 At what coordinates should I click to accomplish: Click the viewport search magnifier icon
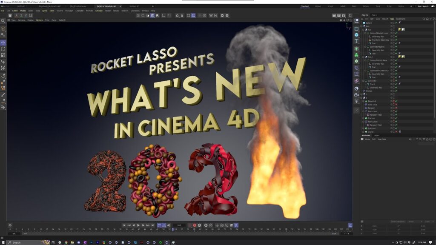pos(3,21)
